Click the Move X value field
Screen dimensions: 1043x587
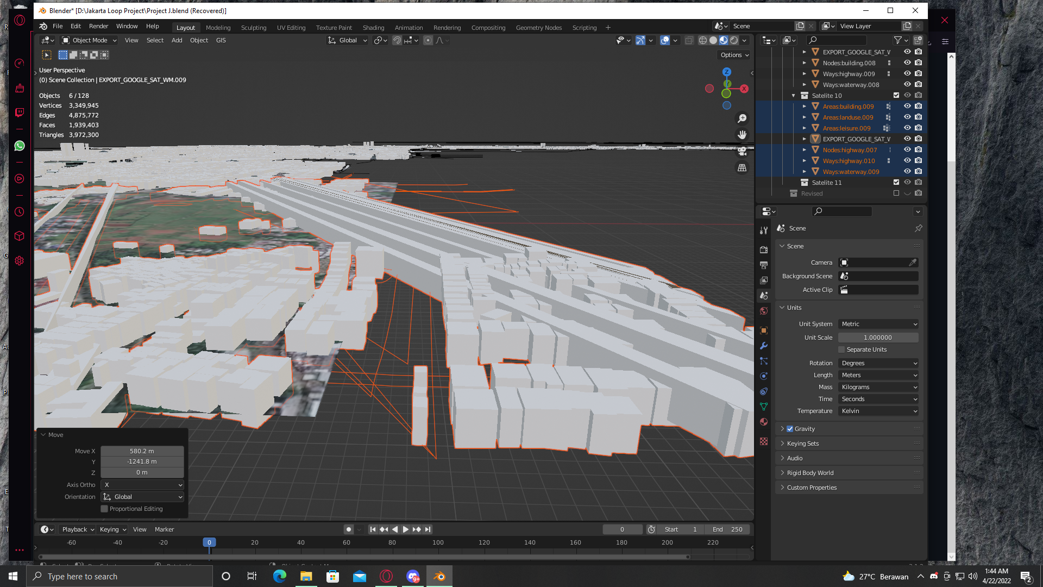(142, 451)
